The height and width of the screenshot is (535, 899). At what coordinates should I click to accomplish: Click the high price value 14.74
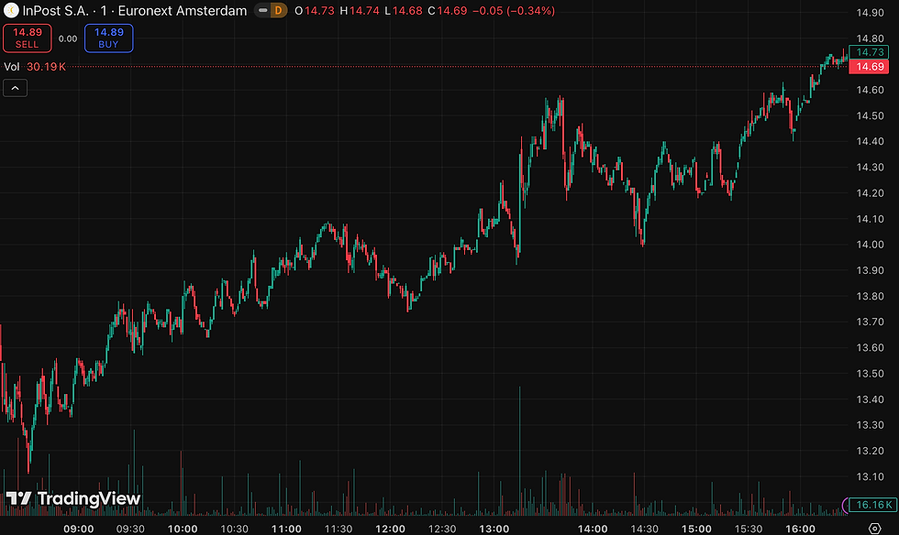364,10
